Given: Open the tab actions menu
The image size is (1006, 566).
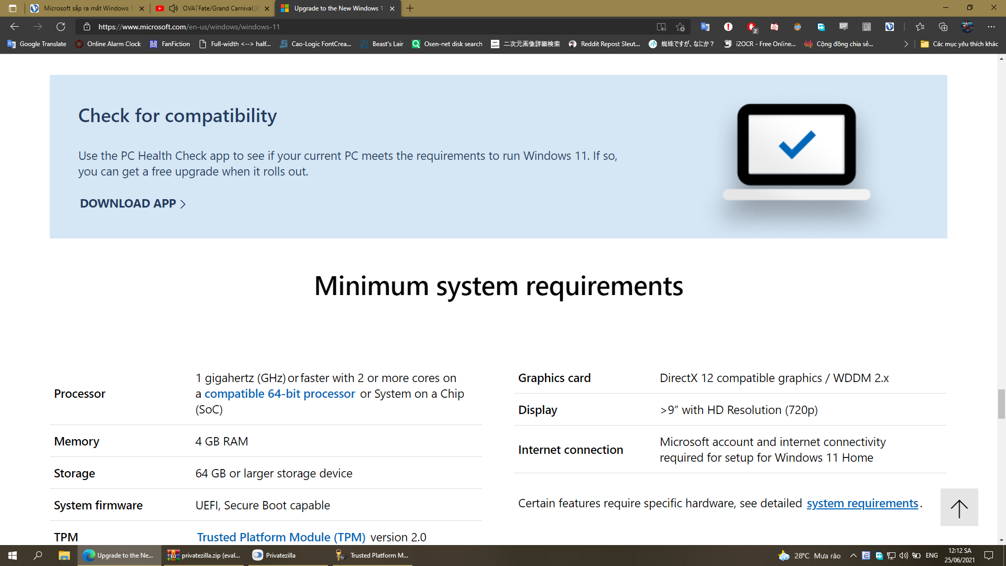Looking at the screenshot, I should pyautogui.click(x=13, y=8).
